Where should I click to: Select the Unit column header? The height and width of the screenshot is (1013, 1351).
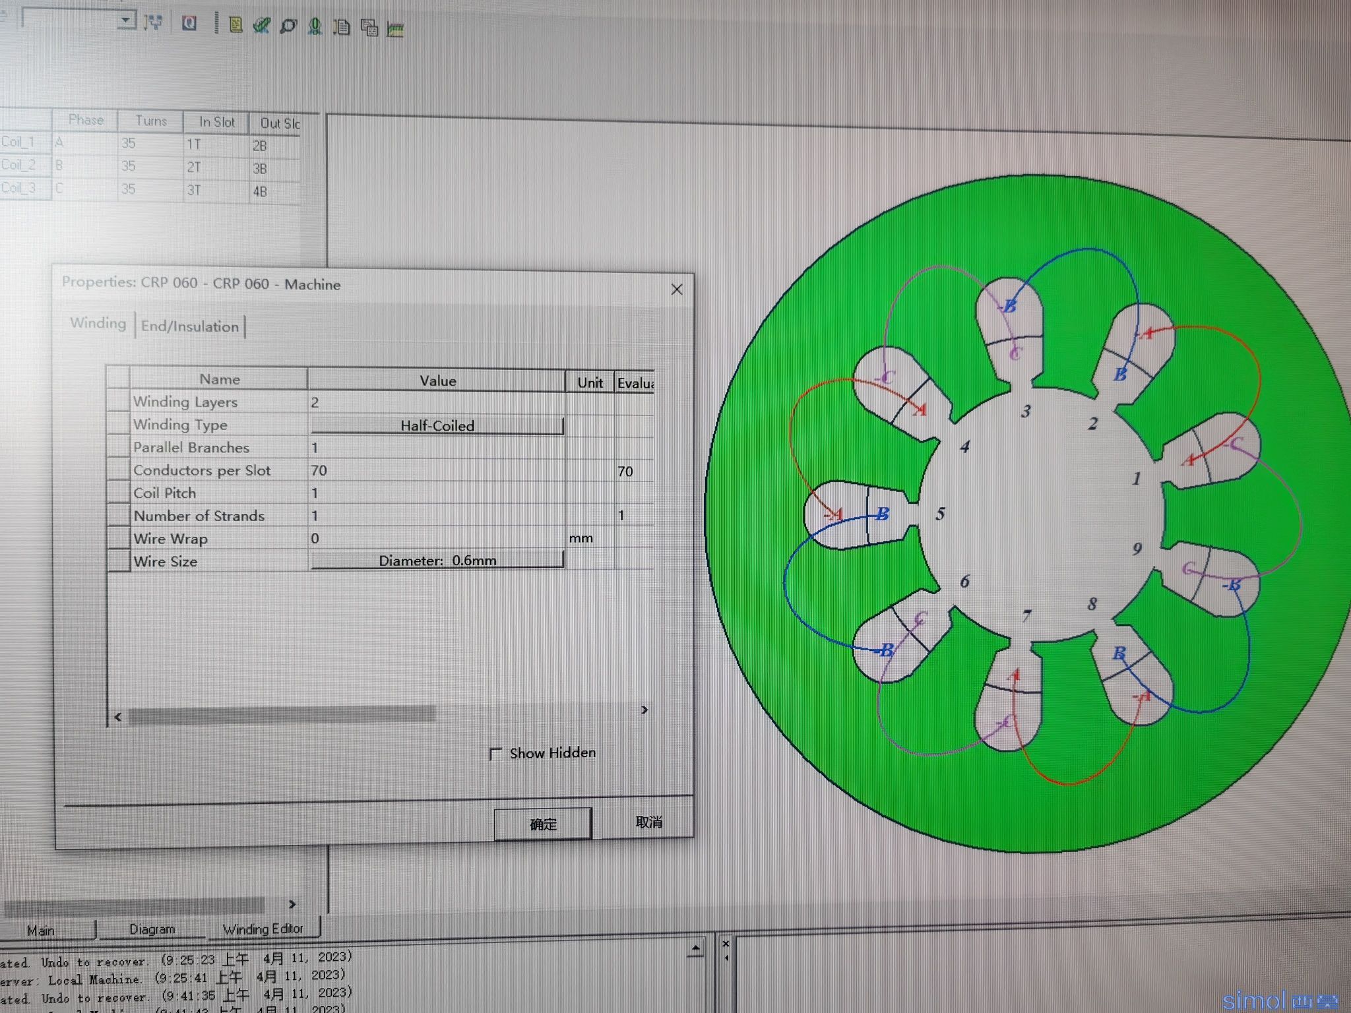tap(590, 383)
